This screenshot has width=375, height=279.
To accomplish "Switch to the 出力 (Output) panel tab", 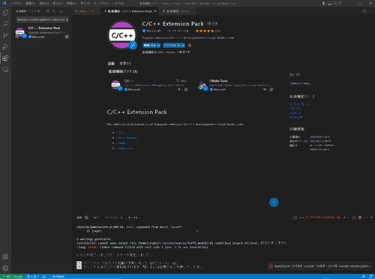I will [x=96, y=217].
